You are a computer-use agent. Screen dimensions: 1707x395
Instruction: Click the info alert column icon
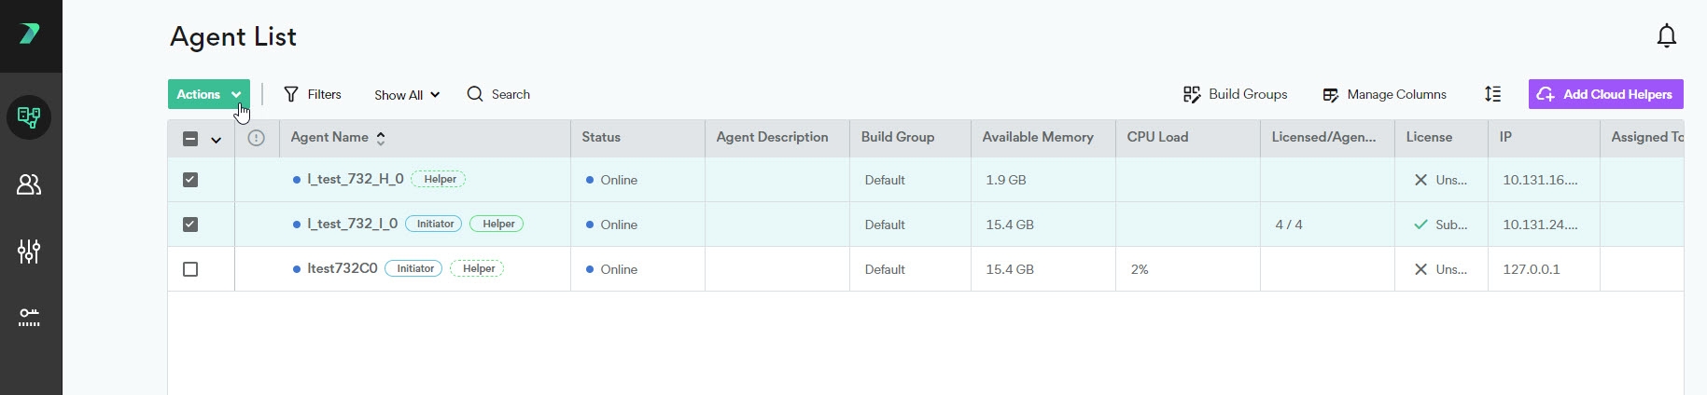[256, 138]
